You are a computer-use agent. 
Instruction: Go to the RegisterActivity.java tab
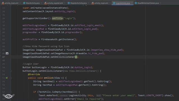click(77, 3)
